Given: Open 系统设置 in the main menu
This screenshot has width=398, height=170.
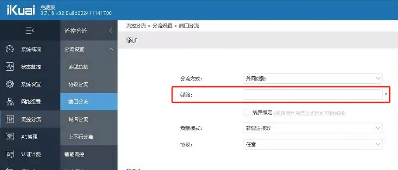Looking at the screenshot, I should (x=30, y=84).
